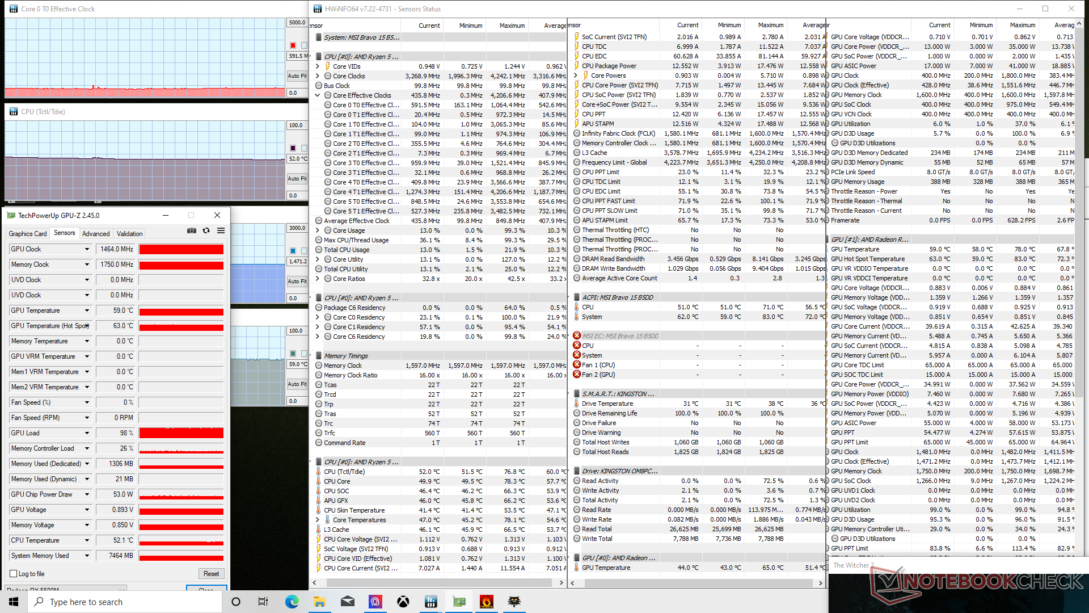Click drive icon beside Drive Temperature row
1089x613 pixels.
(x=577, y=404)
